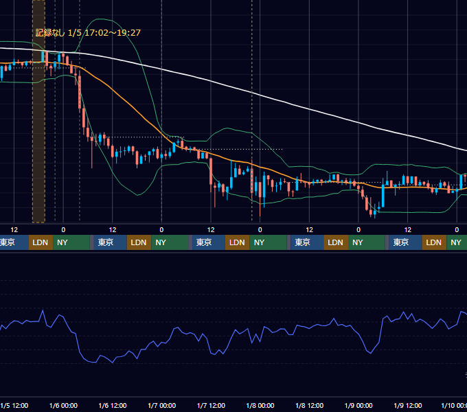Image resolution: width=467 pixels, height=412 pixels.
Task: Select the 1/6 NY session block
Action: coord(170,242)
